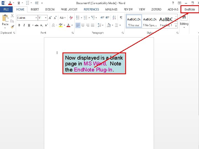Open Styles pane launcher

coord(177,33)
